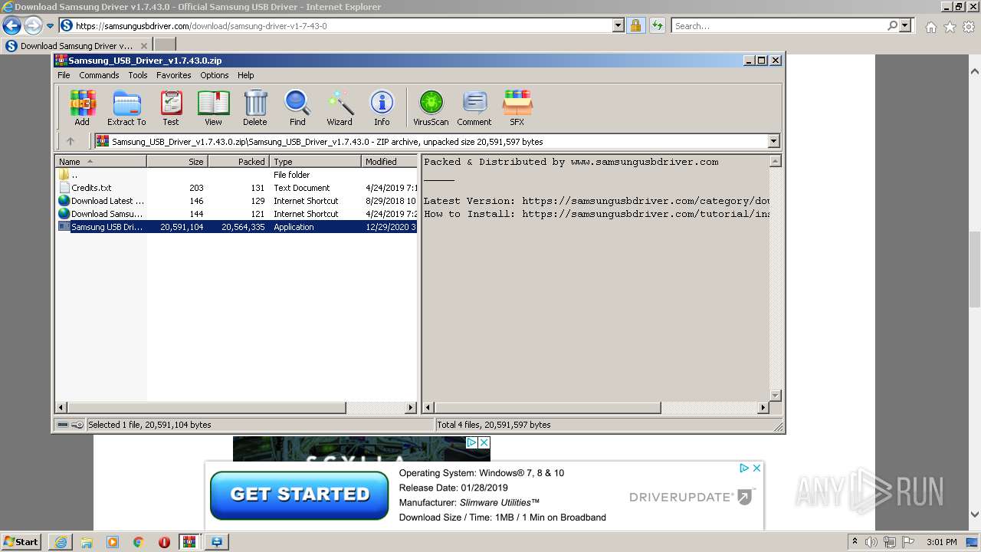Open the Windows Start menu

click(x=21, y=541)
